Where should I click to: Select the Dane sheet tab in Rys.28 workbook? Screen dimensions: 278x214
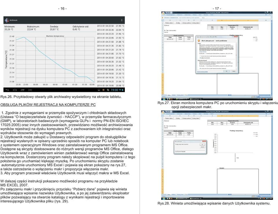click(x=169, y=195)
